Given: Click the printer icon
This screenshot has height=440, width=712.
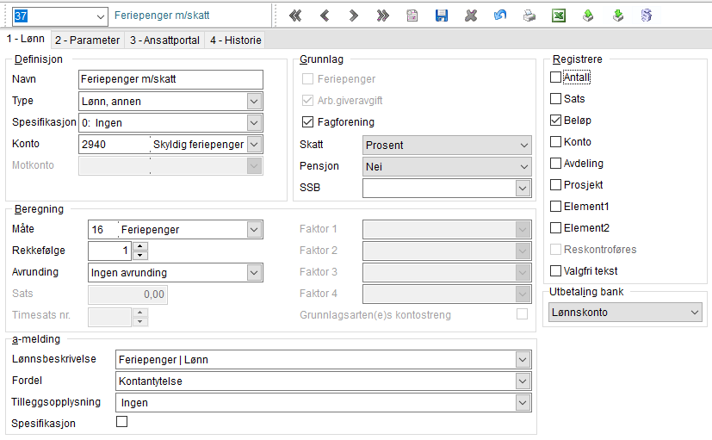Looking at the screenshot, I should coord(529,15).
